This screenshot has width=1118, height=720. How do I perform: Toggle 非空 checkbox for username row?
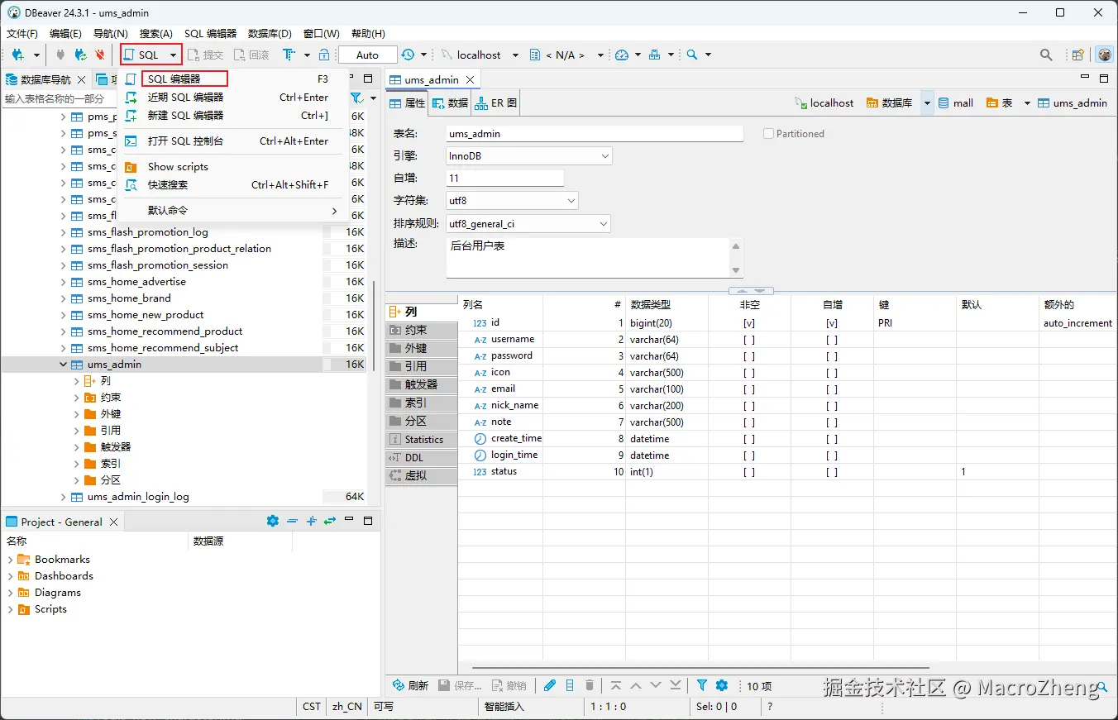[749, 340]
